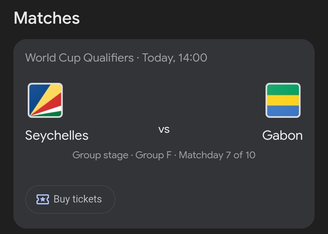Click the Matches section heading
Viewport: 328px width, 234px height.
point(47,18)
